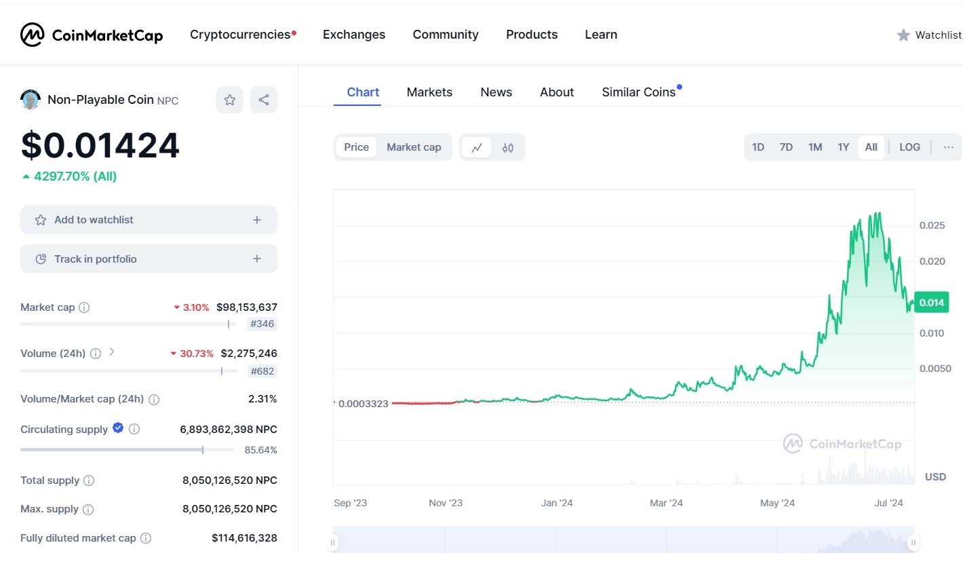Click Add to watchlist button
The image size is (967, 566).
(149, 220)
